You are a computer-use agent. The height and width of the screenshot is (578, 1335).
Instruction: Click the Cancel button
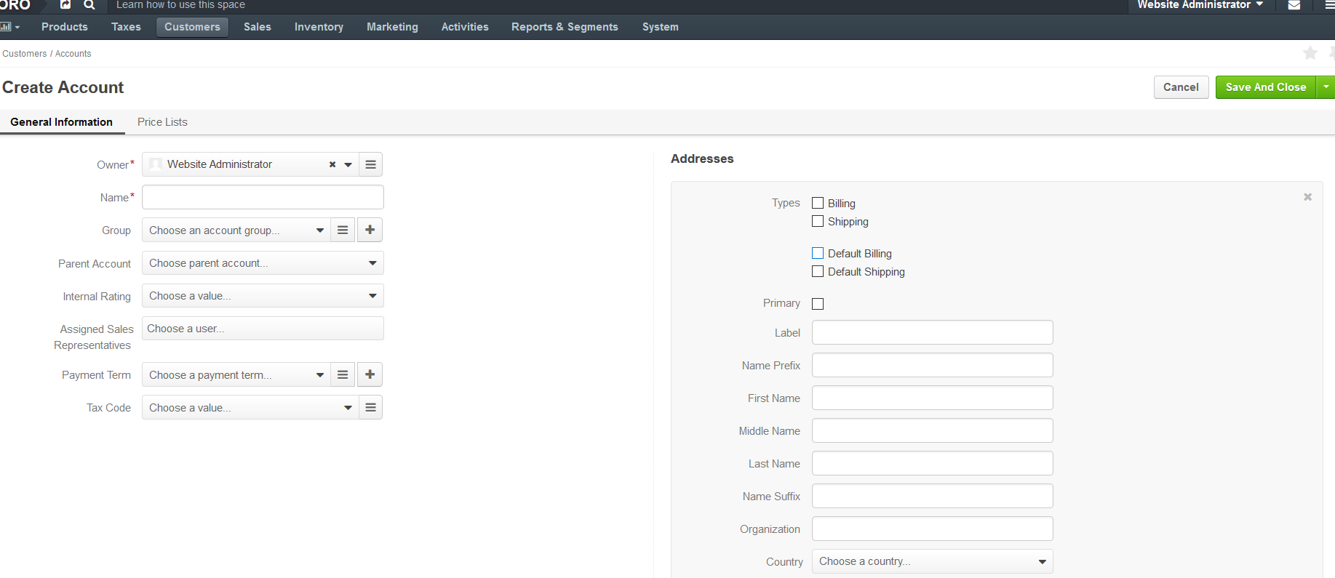coord(1181,87)
